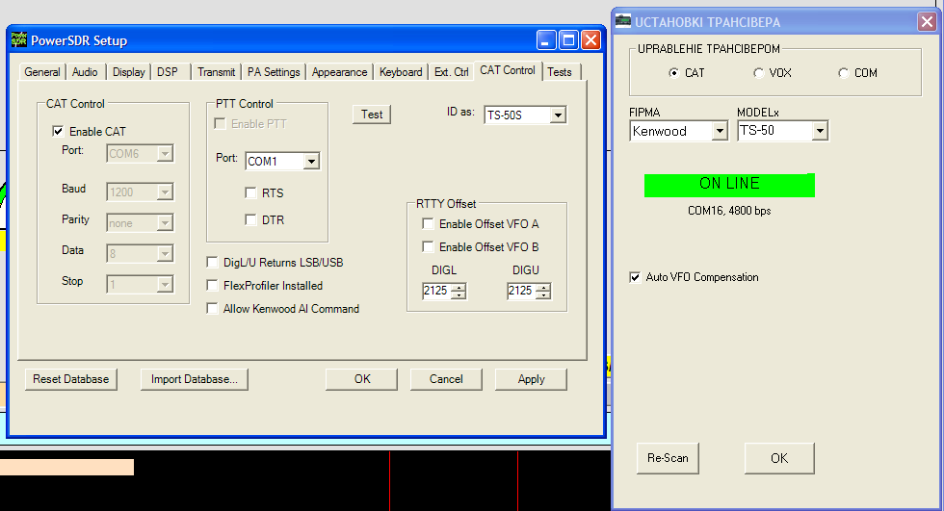Enable the RTS checkbox
Screen dimensions: 944x511
click(251, 193)
